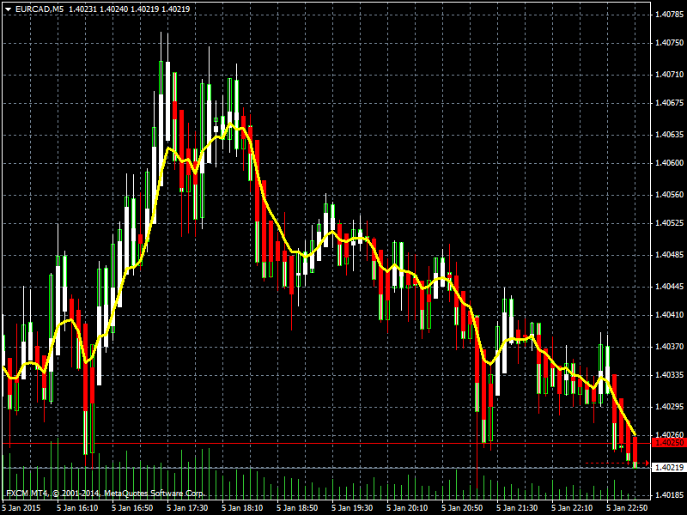Screen dimensions: 687x515
Task: Click the 5 Jan 20:10 time label
Action: pyautogui.click(x=407, y=507)
